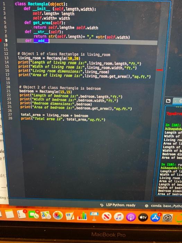Click print 'Width of living room is:' line
Screen dimensions: 182x243
point(77,67)
